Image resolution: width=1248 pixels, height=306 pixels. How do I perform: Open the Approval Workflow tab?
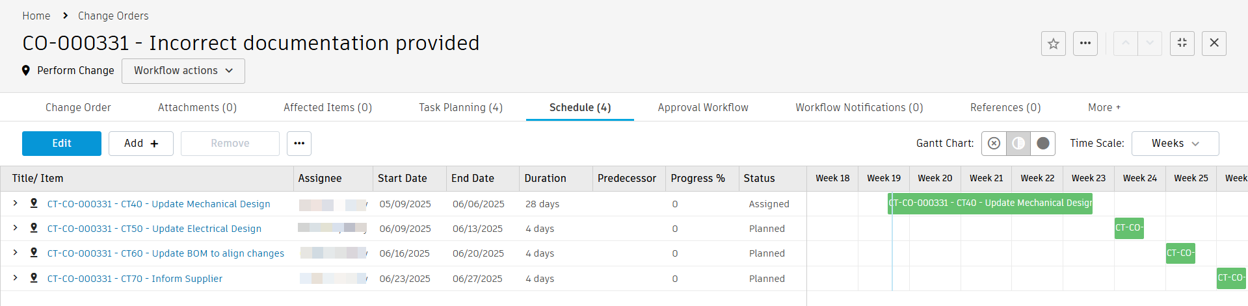click(x=702, y=107)
